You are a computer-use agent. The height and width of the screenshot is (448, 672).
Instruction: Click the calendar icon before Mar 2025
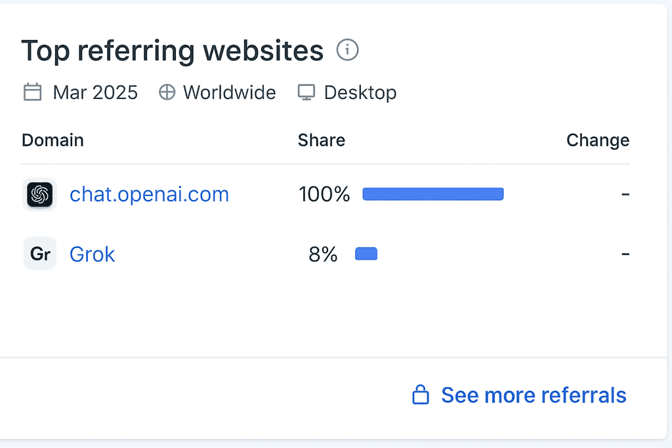pos(33,92)
